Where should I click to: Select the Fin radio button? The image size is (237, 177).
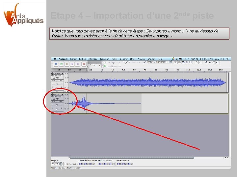[x=99, y=161]
